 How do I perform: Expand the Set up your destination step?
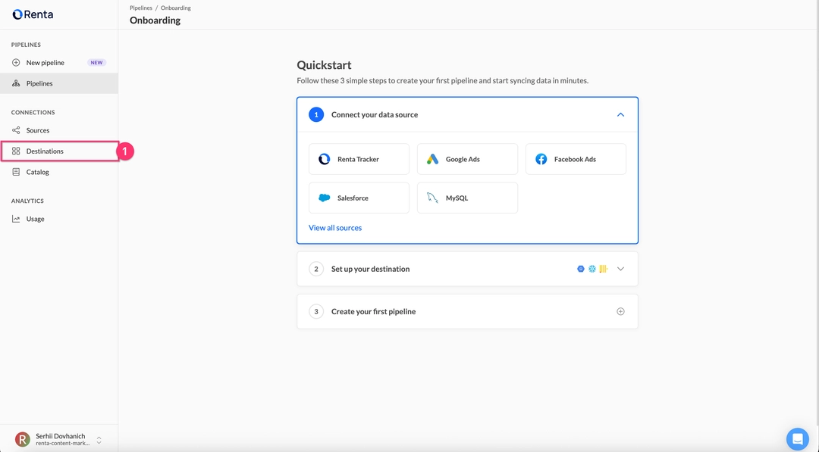pos(620,269)
